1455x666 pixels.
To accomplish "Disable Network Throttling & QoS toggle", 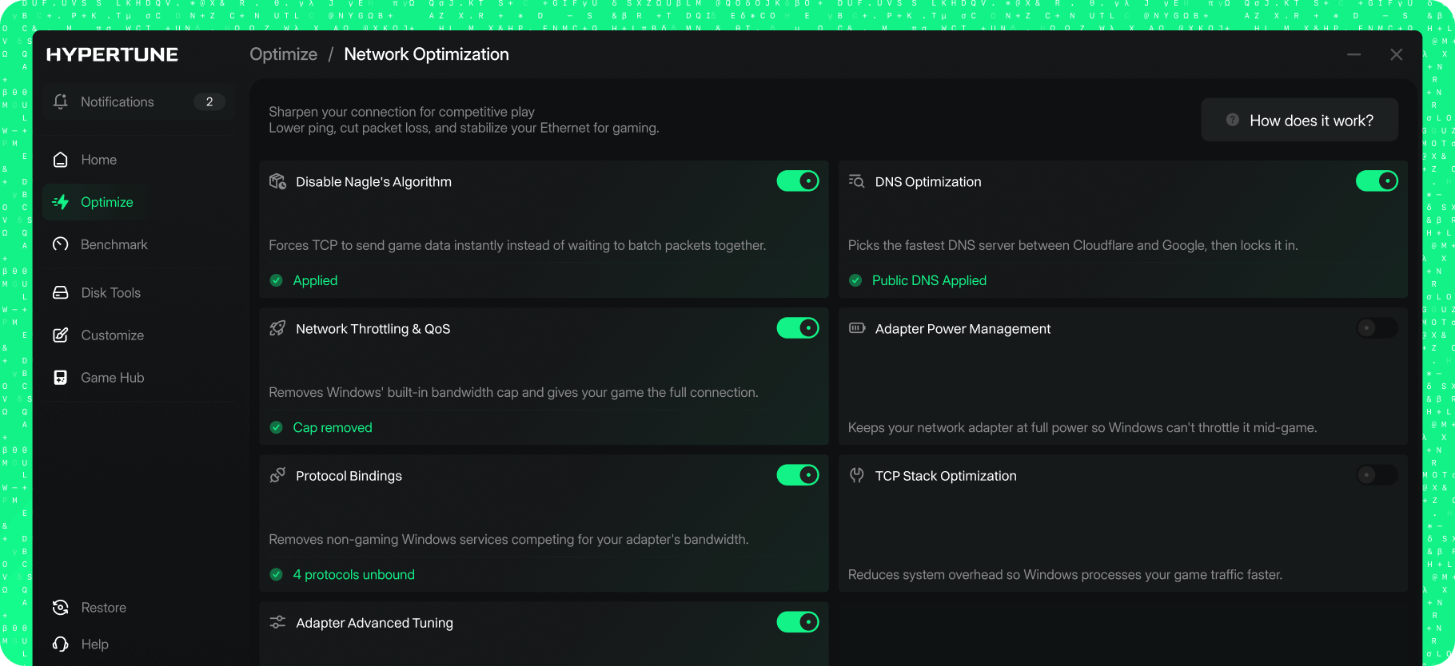I will pos(798,328).
